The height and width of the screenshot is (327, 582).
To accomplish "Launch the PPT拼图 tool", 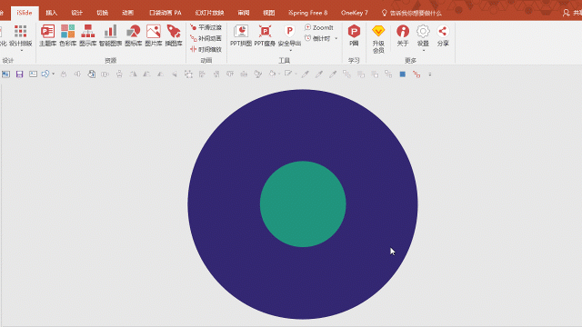I will coord(241,35).
